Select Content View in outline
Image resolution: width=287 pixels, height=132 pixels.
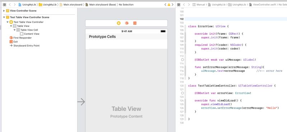32,34
